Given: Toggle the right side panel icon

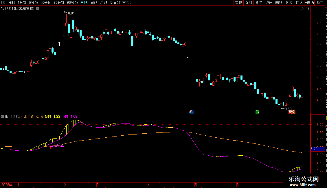Looking at the screenshot, I should [308, 9].
